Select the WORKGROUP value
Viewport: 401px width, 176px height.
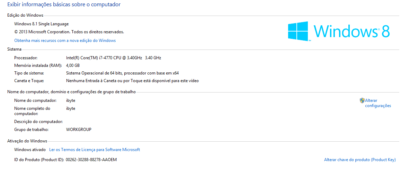tap(79, 130)
